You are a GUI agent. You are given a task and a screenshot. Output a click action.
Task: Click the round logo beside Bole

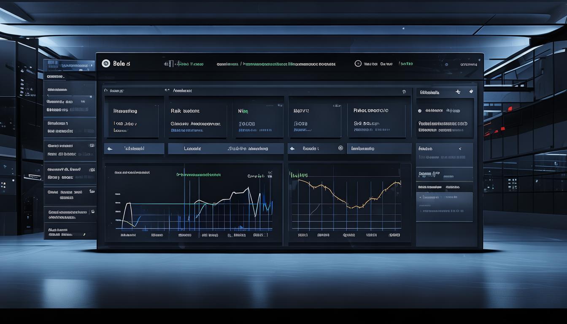point(106,63)
